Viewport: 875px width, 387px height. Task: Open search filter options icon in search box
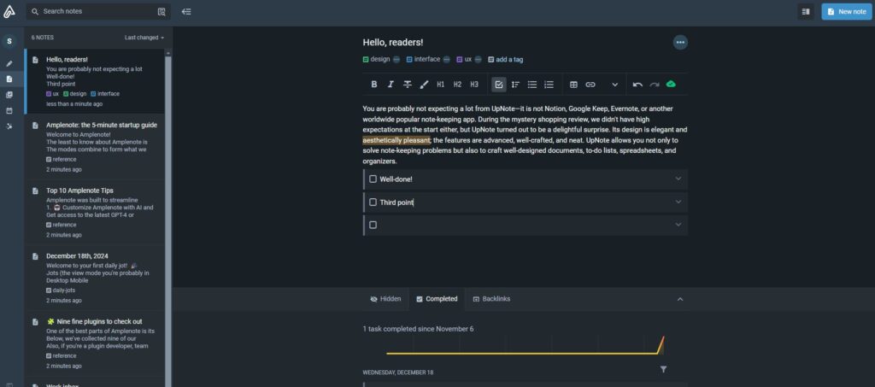pos(161,11)
